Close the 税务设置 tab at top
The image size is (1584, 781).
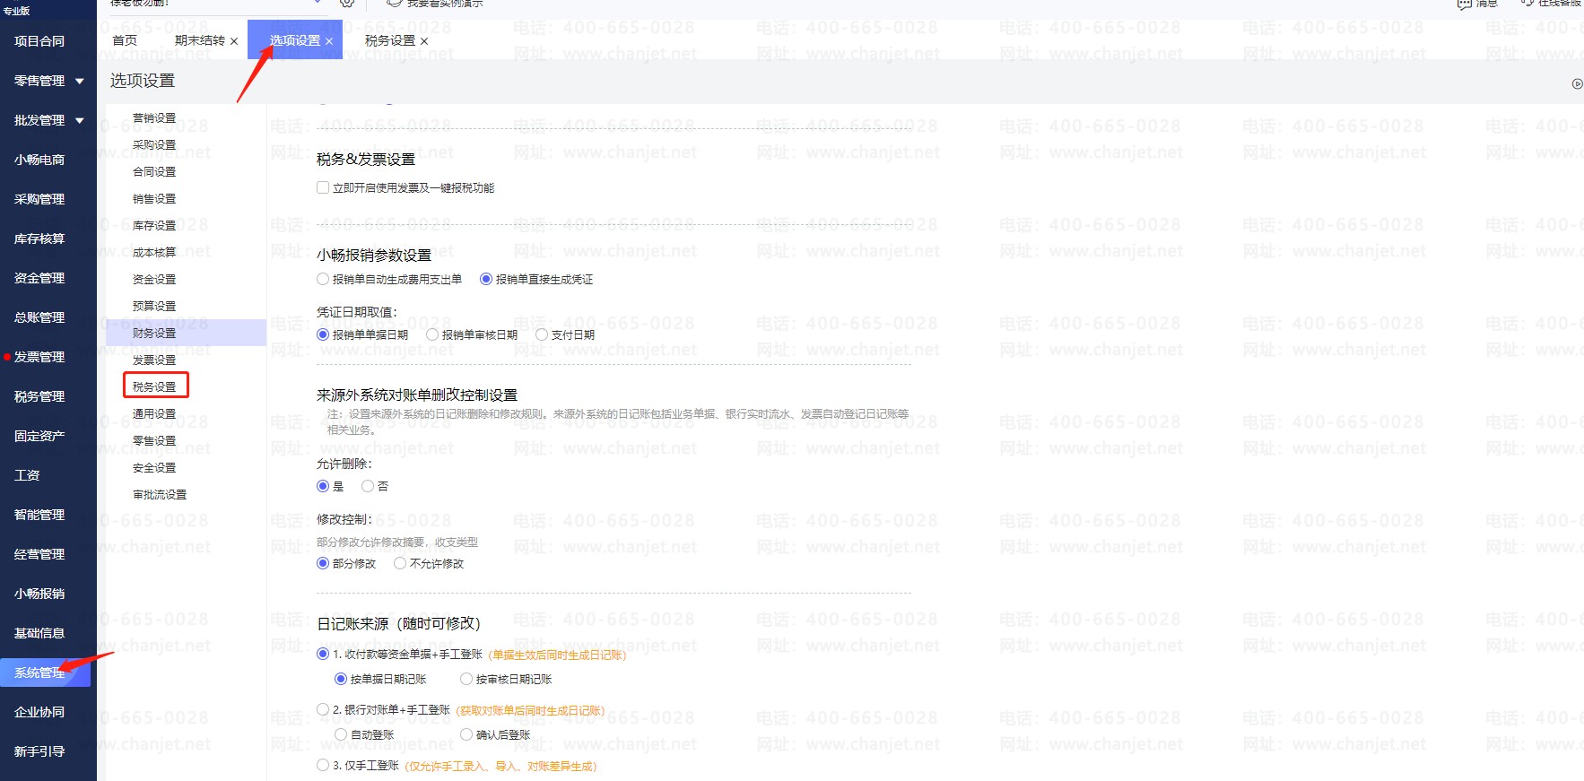coord(424,41)
